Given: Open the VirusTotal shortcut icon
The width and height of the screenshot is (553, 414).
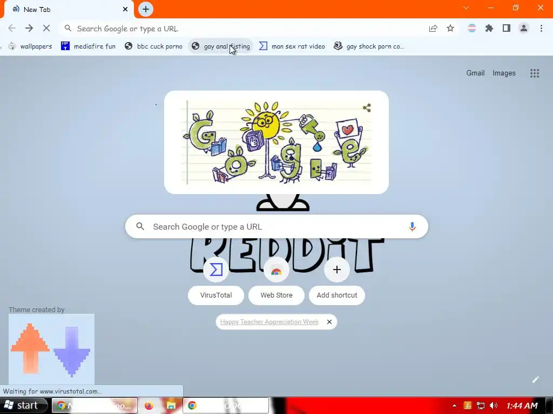Looking at the screenshot, I should click(216, 270).
